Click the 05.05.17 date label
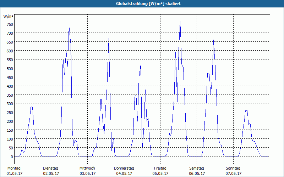This screenshot has height=177, width=284. coord(160,173)
